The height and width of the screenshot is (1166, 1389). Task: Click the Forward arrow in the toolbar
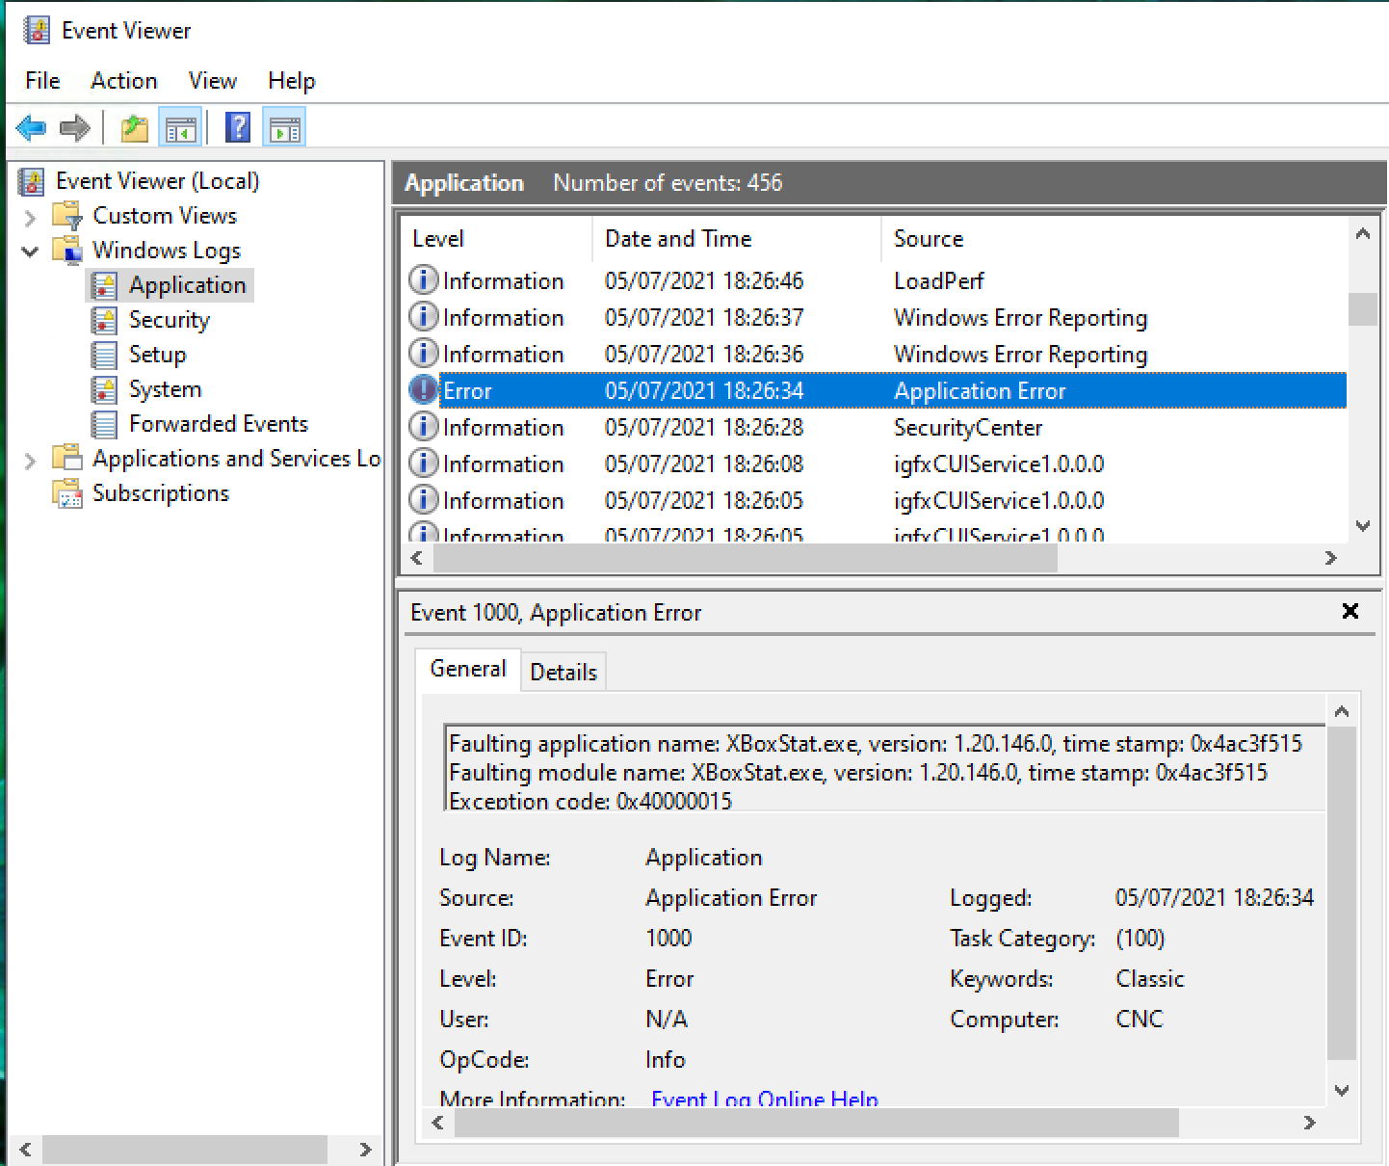75,127
